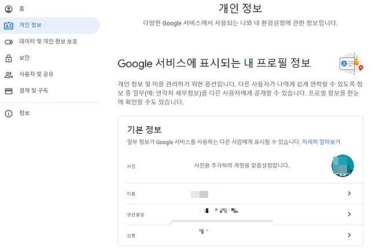Expand the 이름 row chevron
This screenshot has width=376, height=250.
click(x=349, y=193)
